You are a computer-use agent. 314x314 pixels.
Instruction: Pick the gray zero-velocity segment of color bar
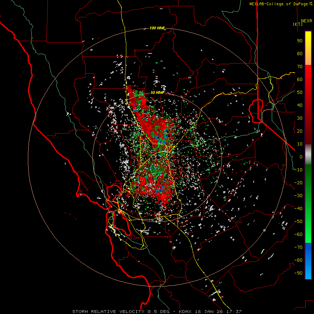pos(308,155)
